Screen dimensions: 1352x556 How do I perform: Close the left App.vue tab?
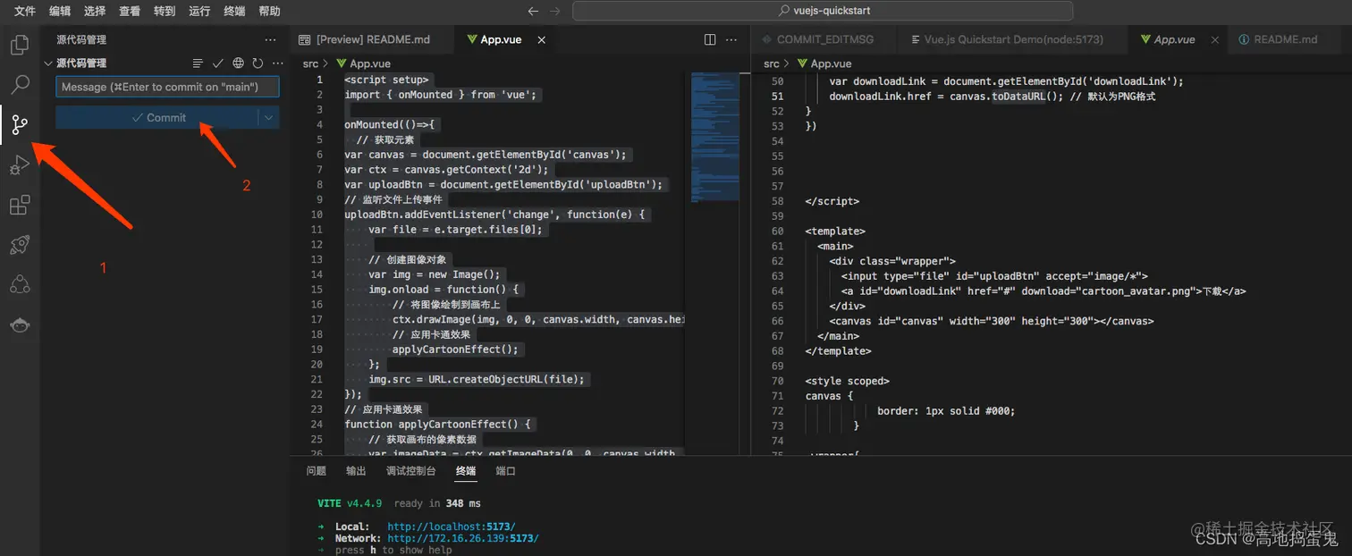539,39
